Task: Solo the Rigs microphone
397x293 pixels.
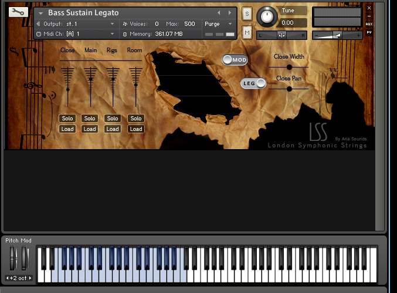Action: coord(113,119)
